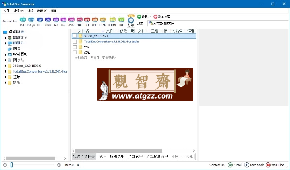Click the 选中 button
The width and height of the screenshot is (290, 170).
103,156
